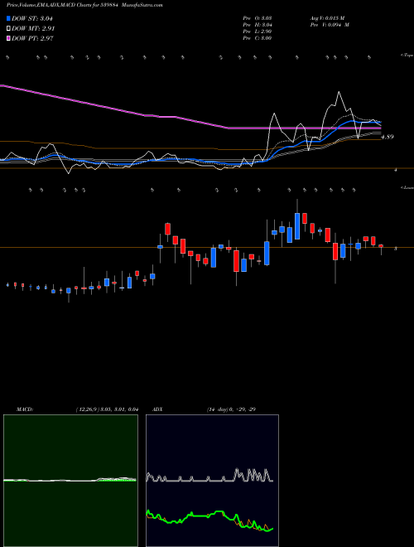The width and height of the screenshot is (414, 547).
Task: Click the white DOW MT legend swatch
Action: tap(9, 29)
